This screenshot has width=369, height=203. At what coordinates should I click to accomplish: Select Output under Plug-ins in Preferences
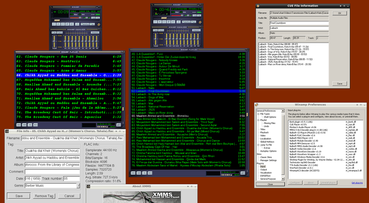click(263, 170)
